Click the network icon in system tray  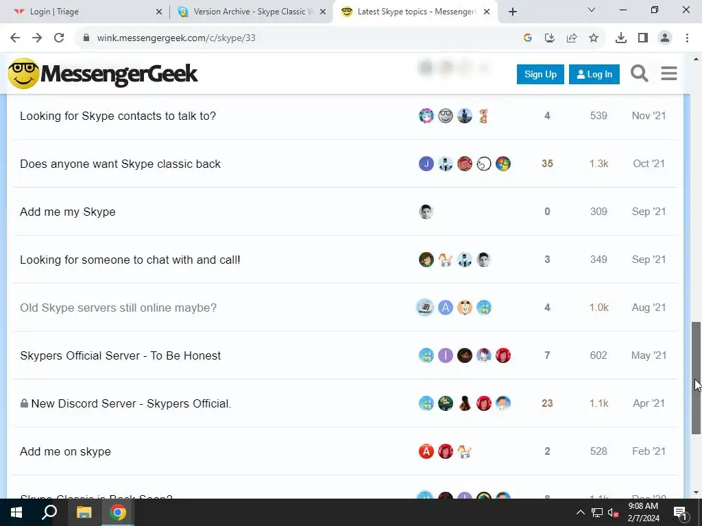(597, 512)
